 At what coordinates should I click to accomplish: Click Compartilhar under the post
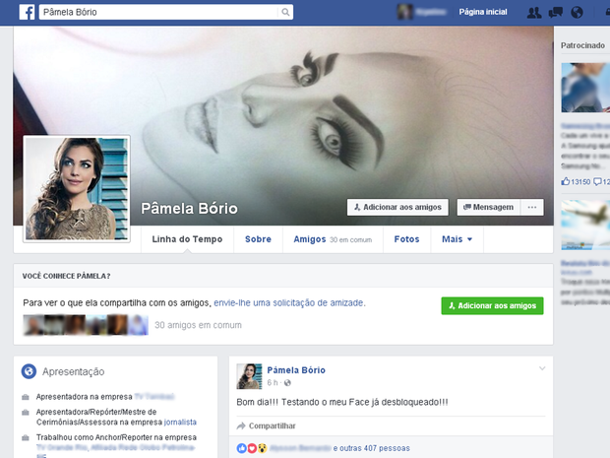(266, 425)
